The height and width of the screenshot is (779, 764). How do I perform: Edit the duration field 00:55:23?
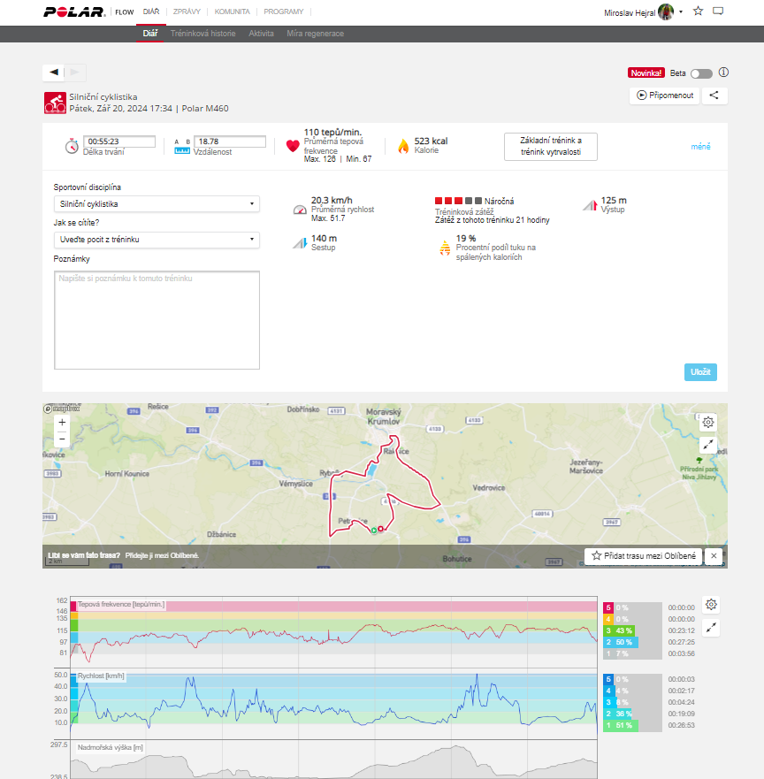pos(119,141)
